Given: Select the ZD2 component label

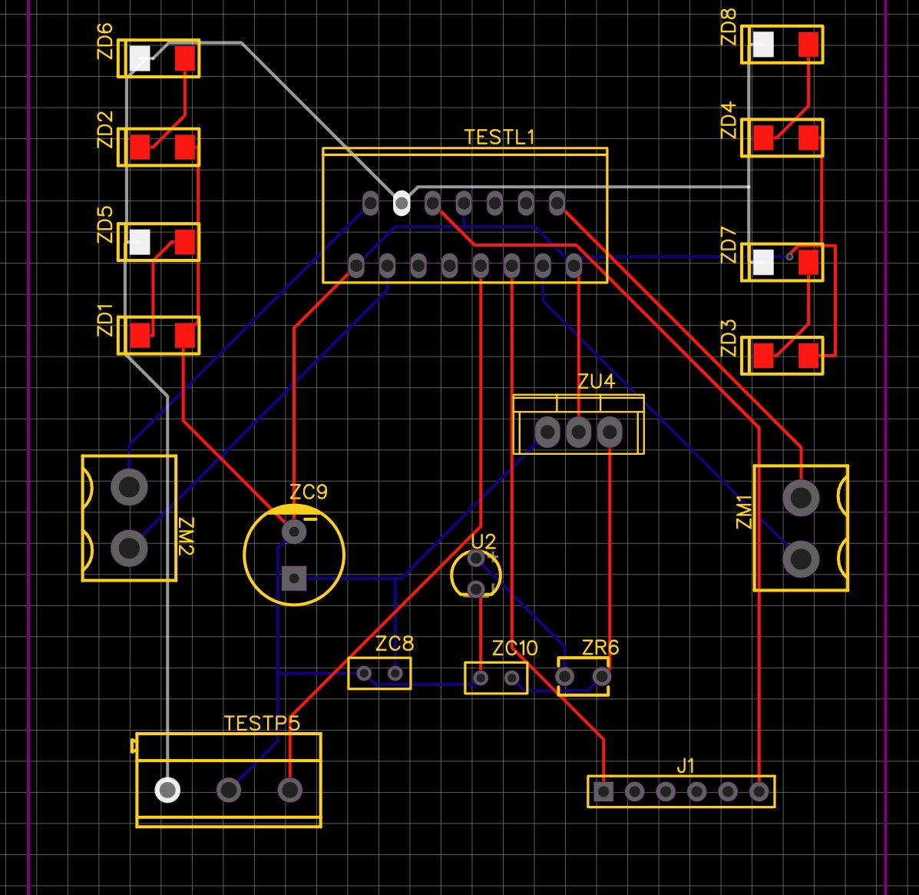Looking at the screenshot, I should point(104,130).
